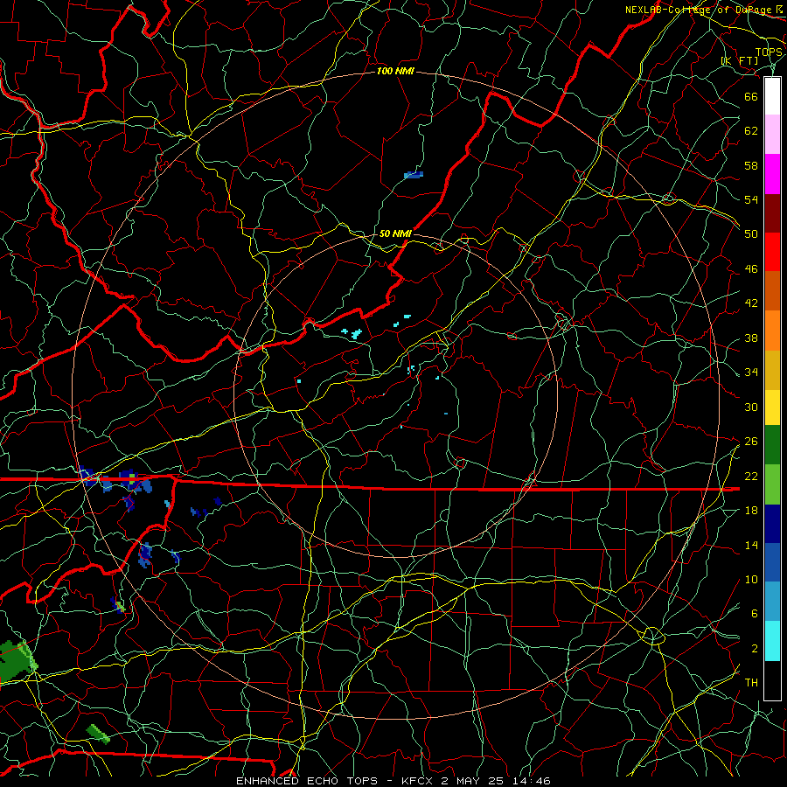The height and width of the screenshot is (787, 787).
Task: Click the "TH" legend label
Action: coord(751,683)
